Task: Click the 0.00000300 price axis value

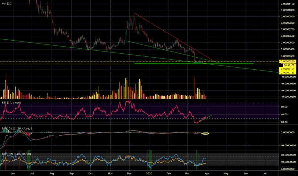Action: 288,56
